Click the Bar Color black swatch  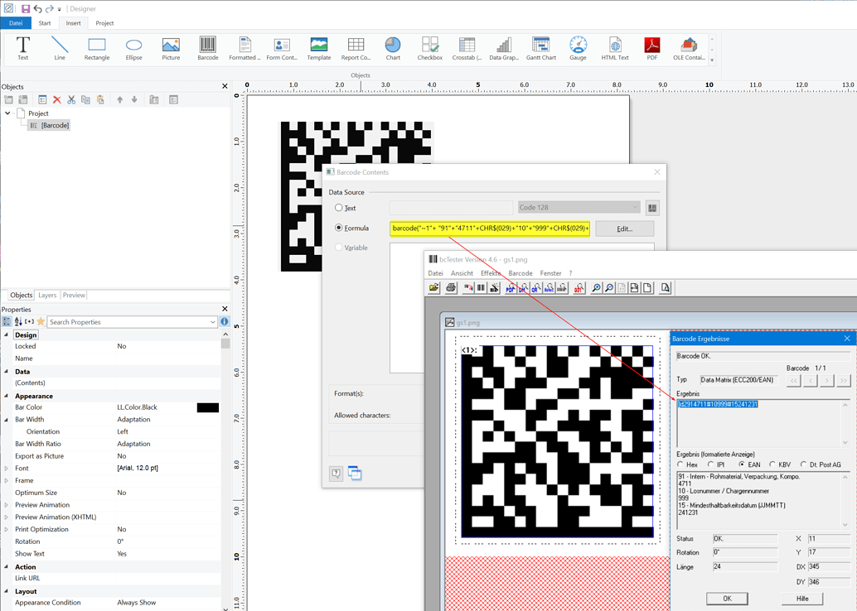tap(209, 407)
